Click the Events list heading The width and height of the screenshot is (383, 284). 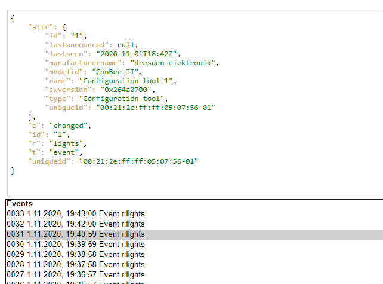pyautogui.click(x=20, y=204)
